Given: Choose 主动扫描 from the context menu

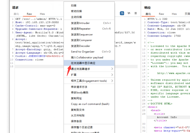Looking at the screenshot, I should pyautogui.click(x=76, y=17).
